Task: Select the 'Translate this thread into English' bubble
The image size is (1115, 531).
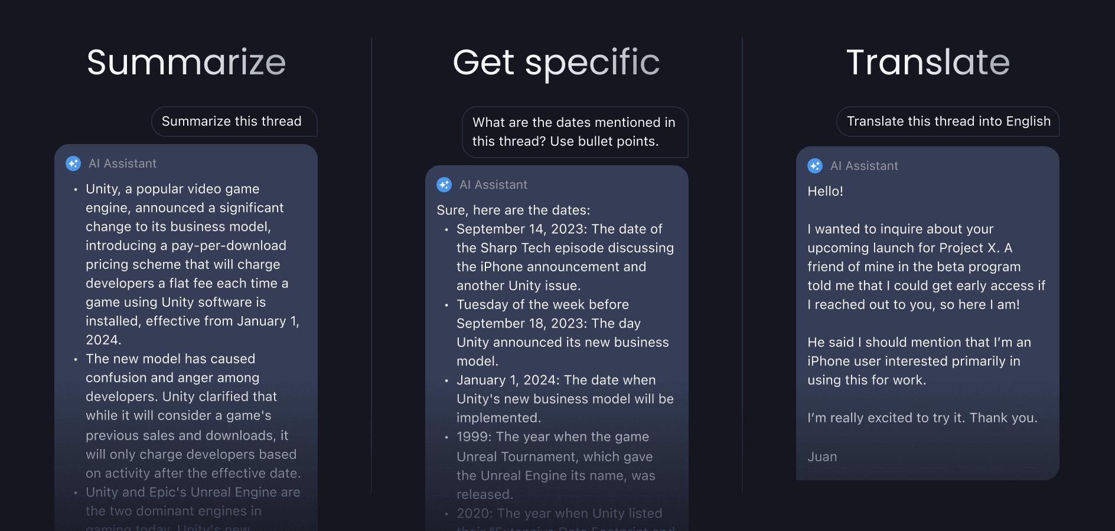Action: click(948, 122)
